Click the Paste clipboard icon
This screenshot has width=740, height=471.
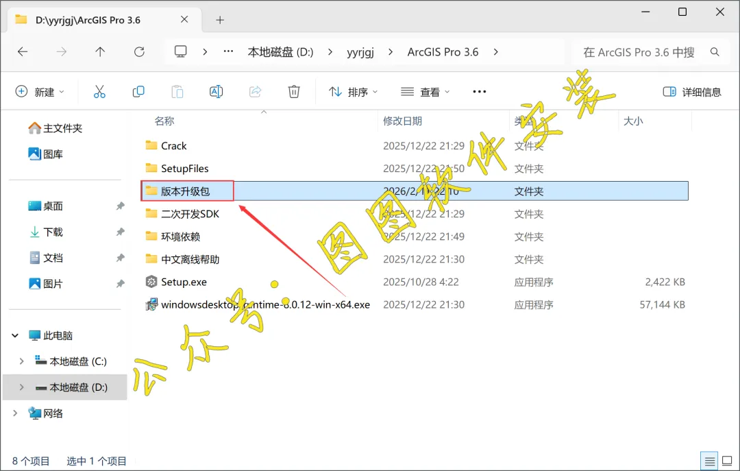[177, 92]
